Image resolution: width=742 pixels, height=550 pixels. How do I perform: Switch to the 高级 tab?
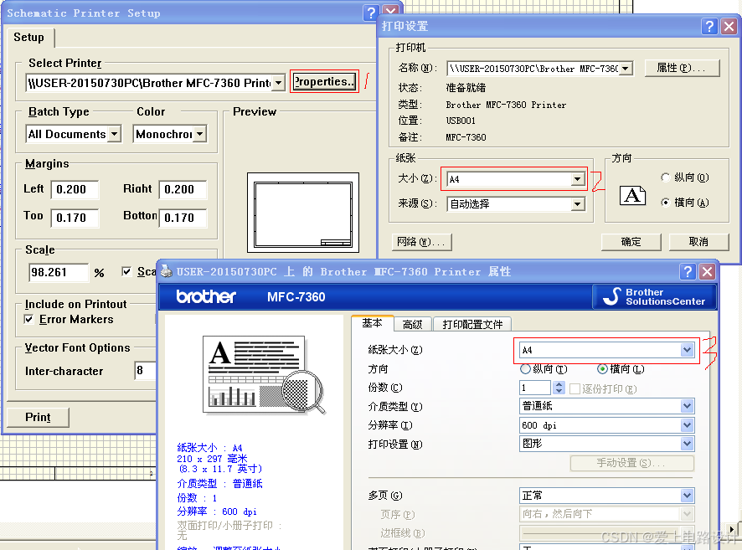[x=412, y=325]
